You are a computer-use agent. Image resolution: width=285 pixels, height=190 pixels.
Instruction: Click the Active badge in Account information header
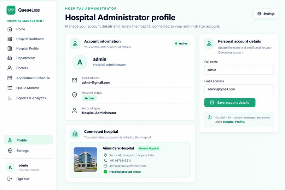click(x=181, y=44)
